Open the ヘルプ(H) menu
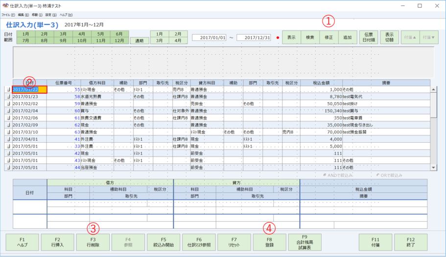The height and width of the screenshot is (257, 446). pos(66,15)
